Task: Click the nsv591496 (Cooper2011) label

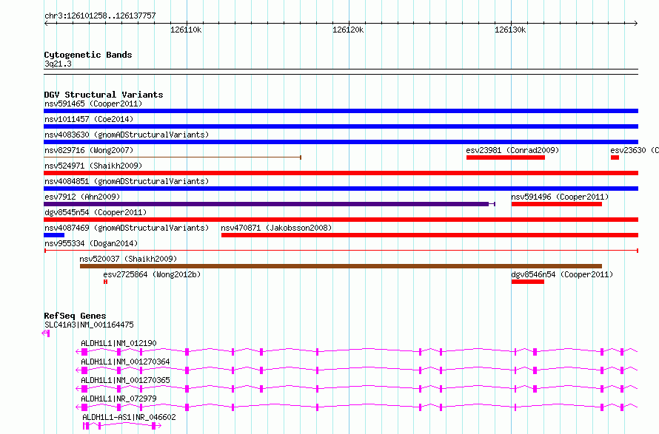Action: click(560, 197)
